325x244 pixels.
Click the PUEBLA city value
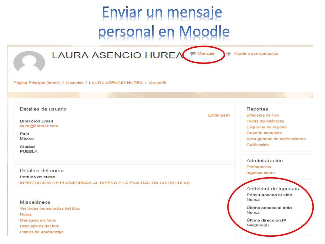(29, 152)
